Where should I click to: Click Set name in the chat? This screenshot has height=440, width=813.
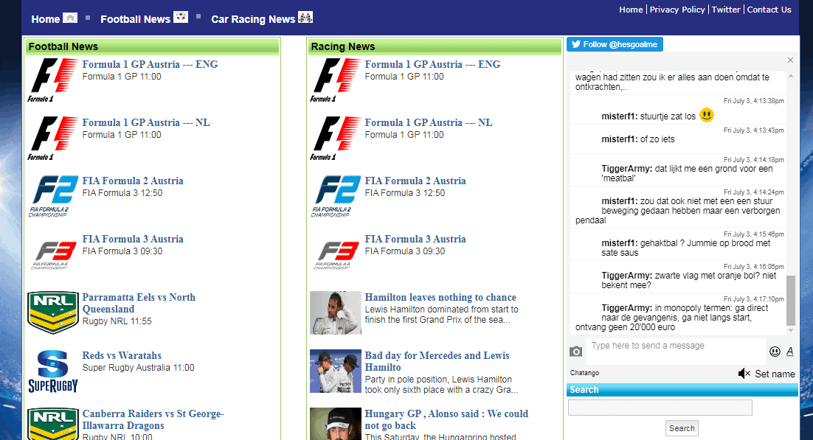point(775,374)
